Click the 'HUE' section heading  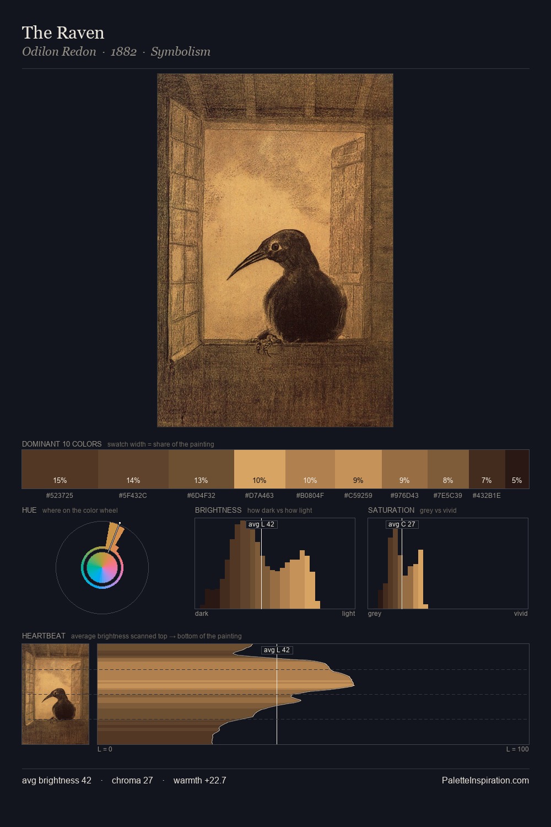pos(29,510)
